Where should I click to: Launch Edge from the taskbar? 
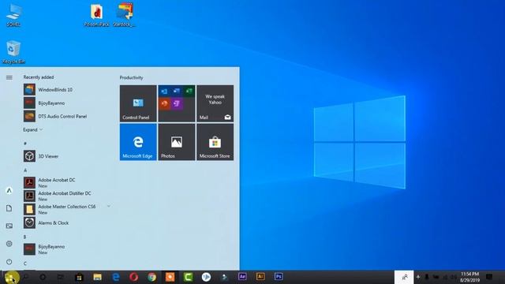coord(116,277)
